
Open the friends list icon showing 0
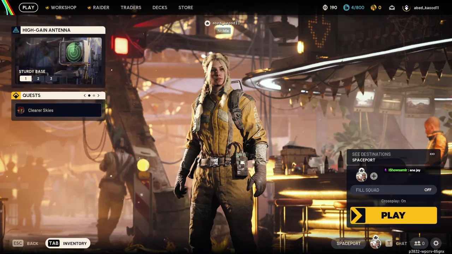[x=420, y=243]
